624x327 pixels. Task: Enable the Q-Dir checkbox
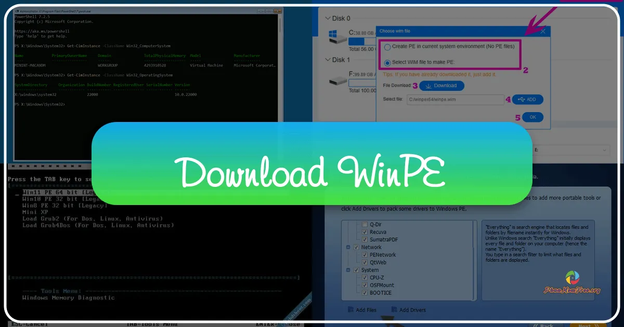click(365, 224)
